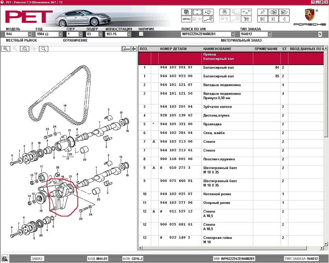
Task: Click the shopping cart icon
Action: coord(246,19)
